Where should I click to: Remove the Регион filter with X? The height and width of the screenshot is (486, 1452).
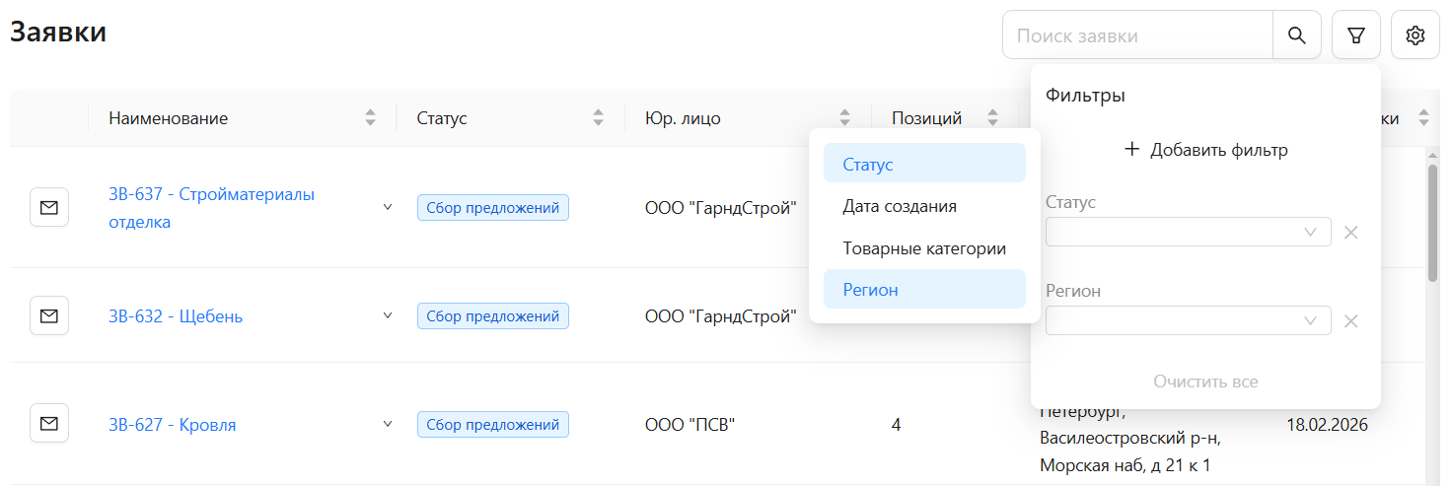1351,321
